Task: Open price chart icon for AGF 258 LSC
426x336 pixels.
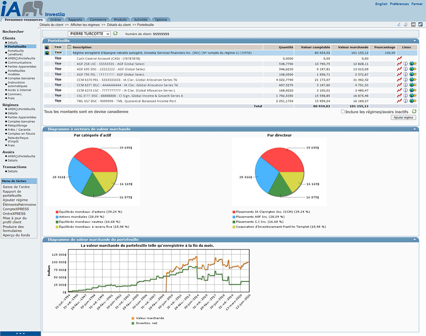Action: (399, 64)
